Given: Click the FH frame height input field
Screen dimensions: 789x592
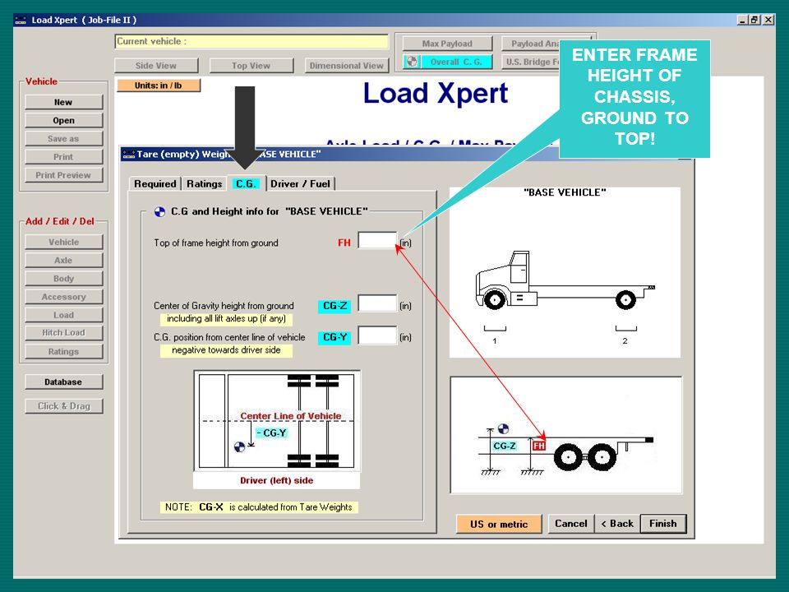Looking at the screenshot, I should [377, 240].
